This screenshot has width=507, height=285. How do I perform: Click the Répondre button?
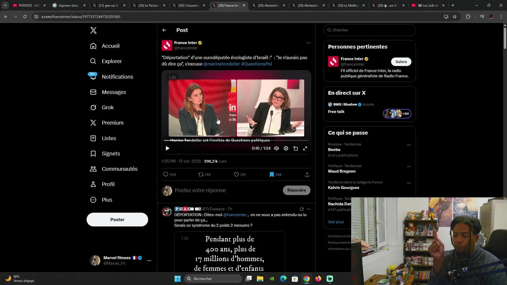pos(297,190)
